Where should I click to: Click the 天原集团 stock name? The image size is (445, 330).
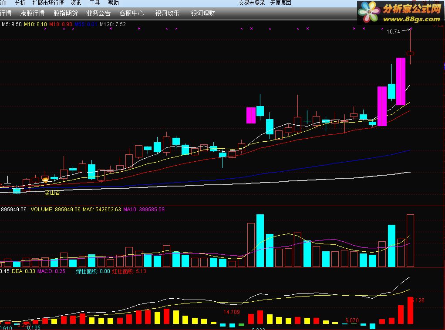tap(280, 3)
